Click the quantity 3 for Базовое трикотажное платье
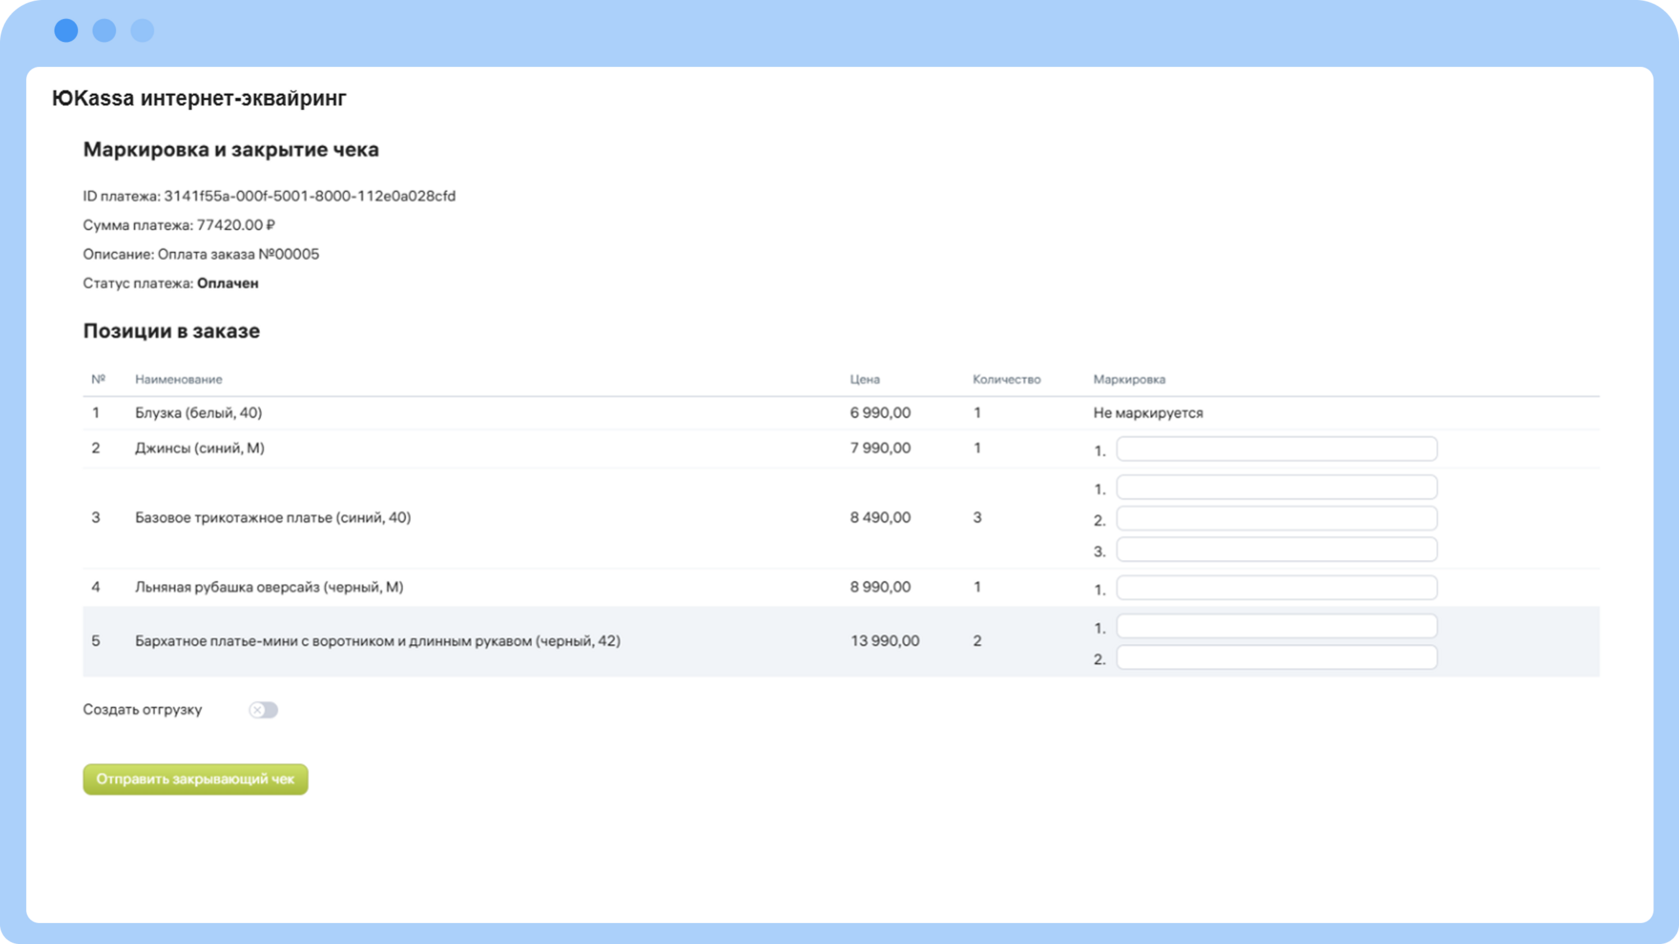The height and width of the screenshot is (944, 1679). 977,517
